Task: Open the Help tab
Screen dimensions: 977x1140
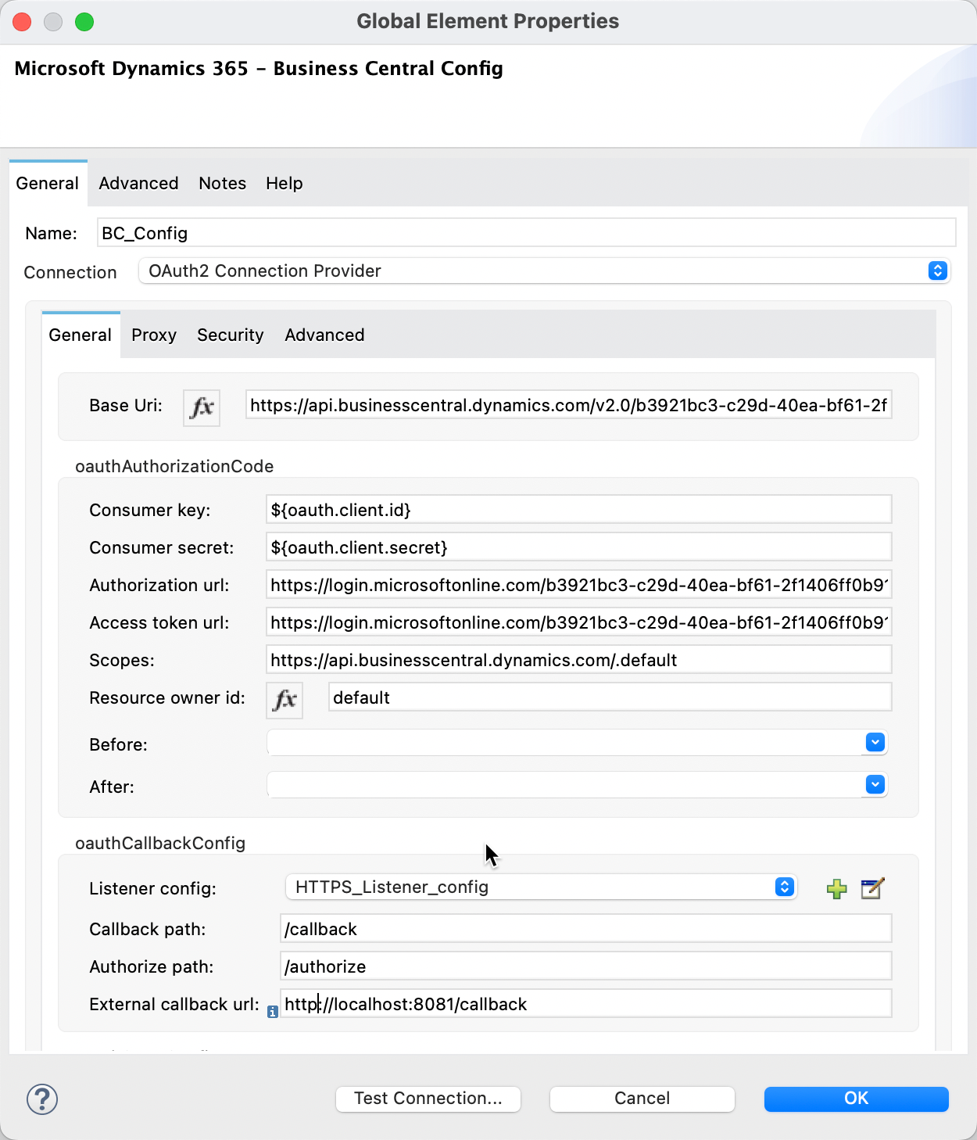Action: 285,184
